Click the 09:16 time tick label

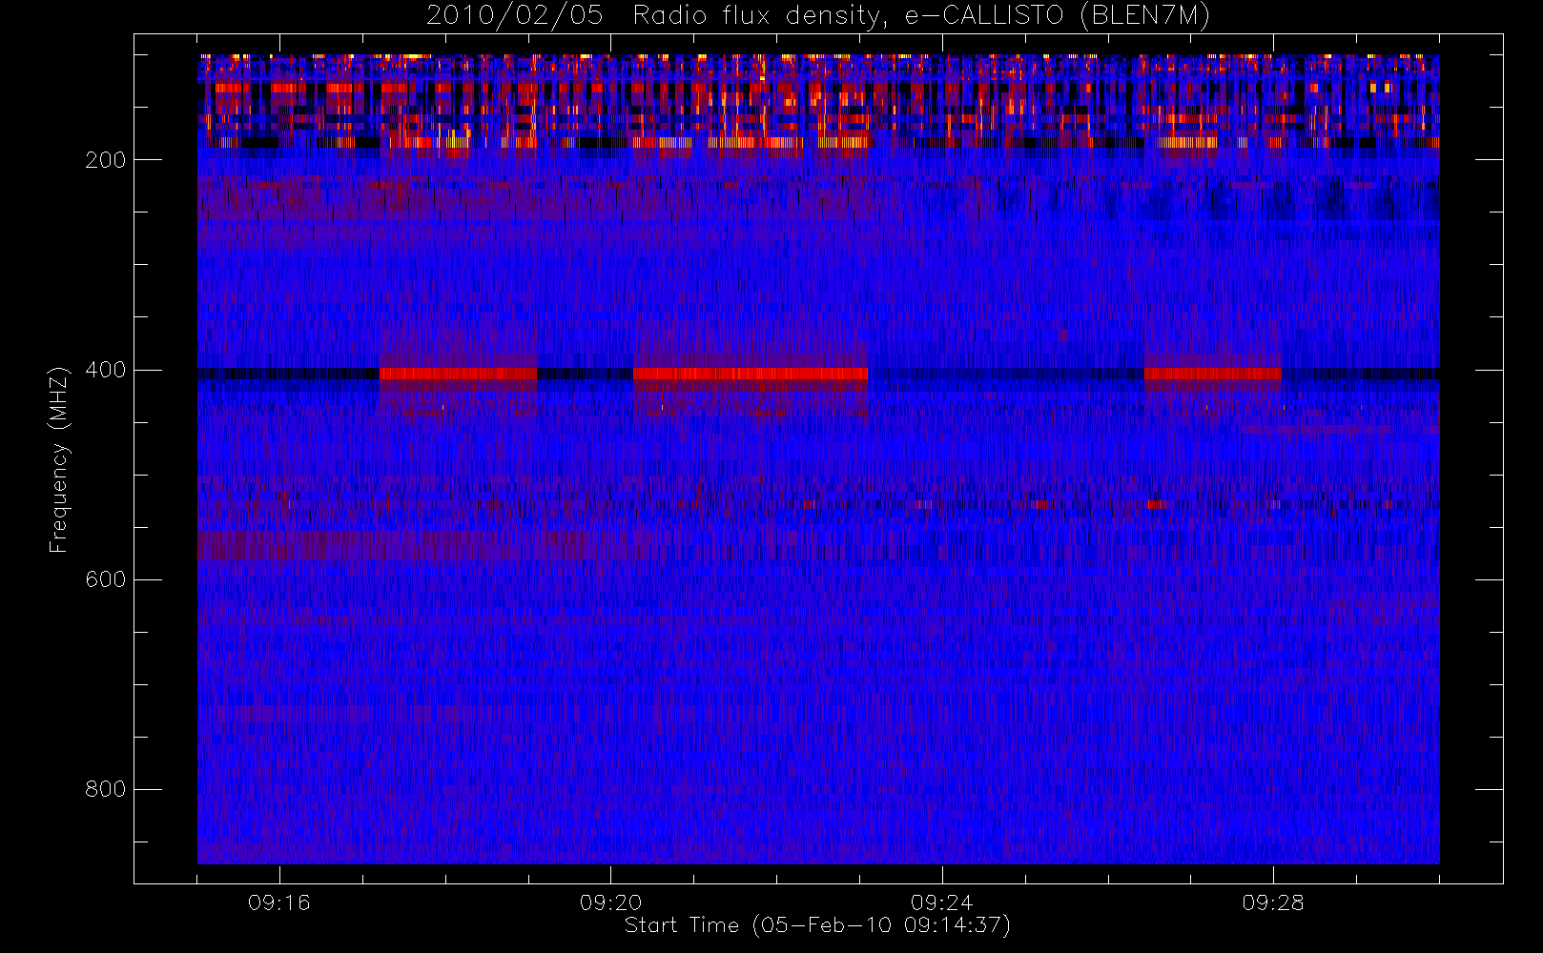279,902
